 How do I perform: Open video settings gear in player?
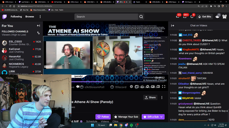131,87
